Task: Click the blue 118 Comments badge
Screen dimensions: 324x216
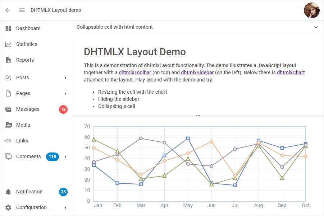Action: [53, 157]
